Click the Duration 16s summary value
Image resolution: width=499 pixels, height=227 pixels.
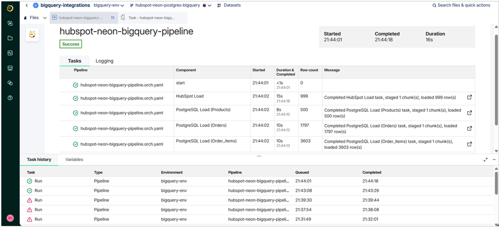coord(429,40)
